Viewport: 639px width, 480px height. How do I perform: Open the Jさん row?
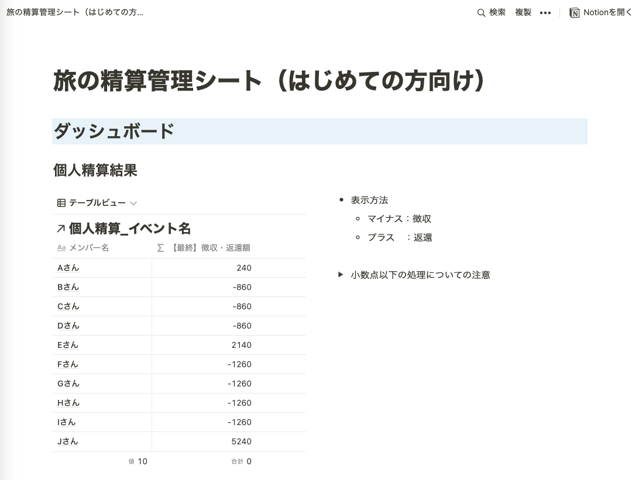[67, 441]
